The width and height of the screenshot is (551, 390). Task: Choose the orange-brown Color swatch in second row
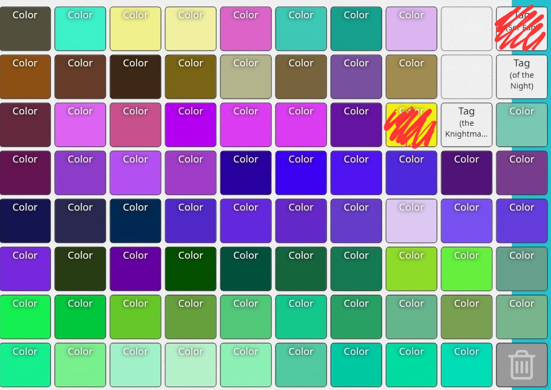[x=25, y=77]
